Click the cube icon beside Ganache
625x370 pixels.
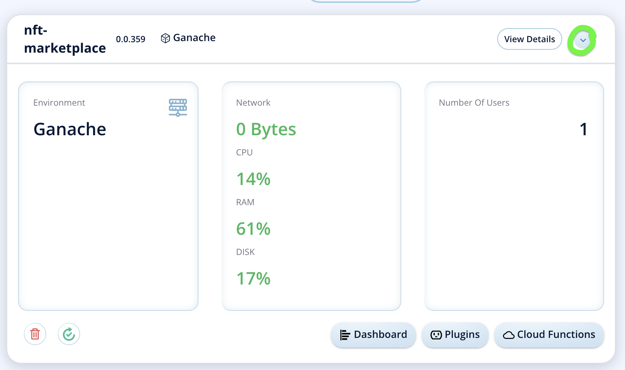(x=165, y=38)
